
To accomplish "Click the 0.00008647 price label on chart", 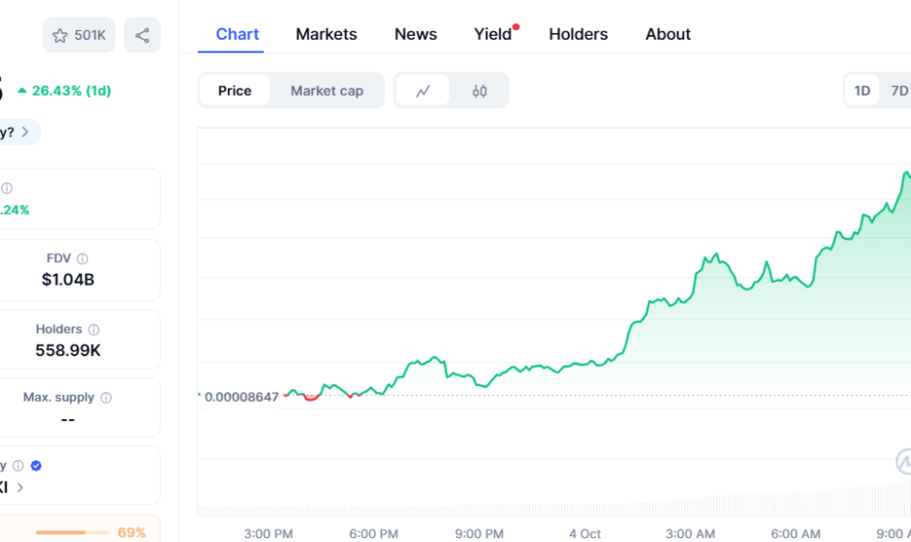I will [x=241, y=397].
